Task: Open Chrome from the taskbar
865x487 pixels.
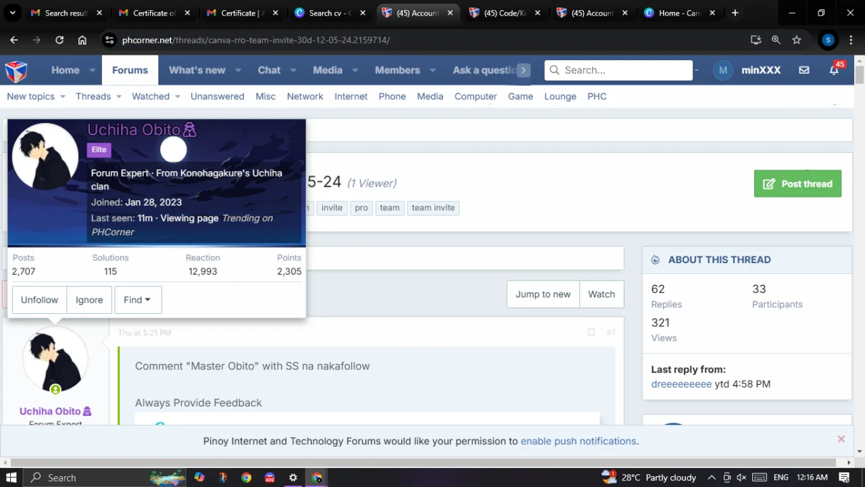Action: [x=246, y=478]
